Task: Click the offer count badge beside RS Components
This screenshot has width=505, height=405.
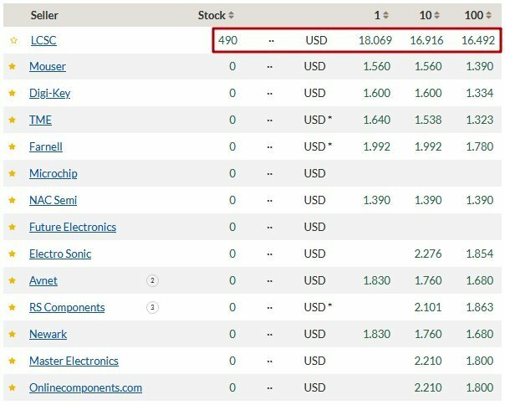Action: click(152, 308)
